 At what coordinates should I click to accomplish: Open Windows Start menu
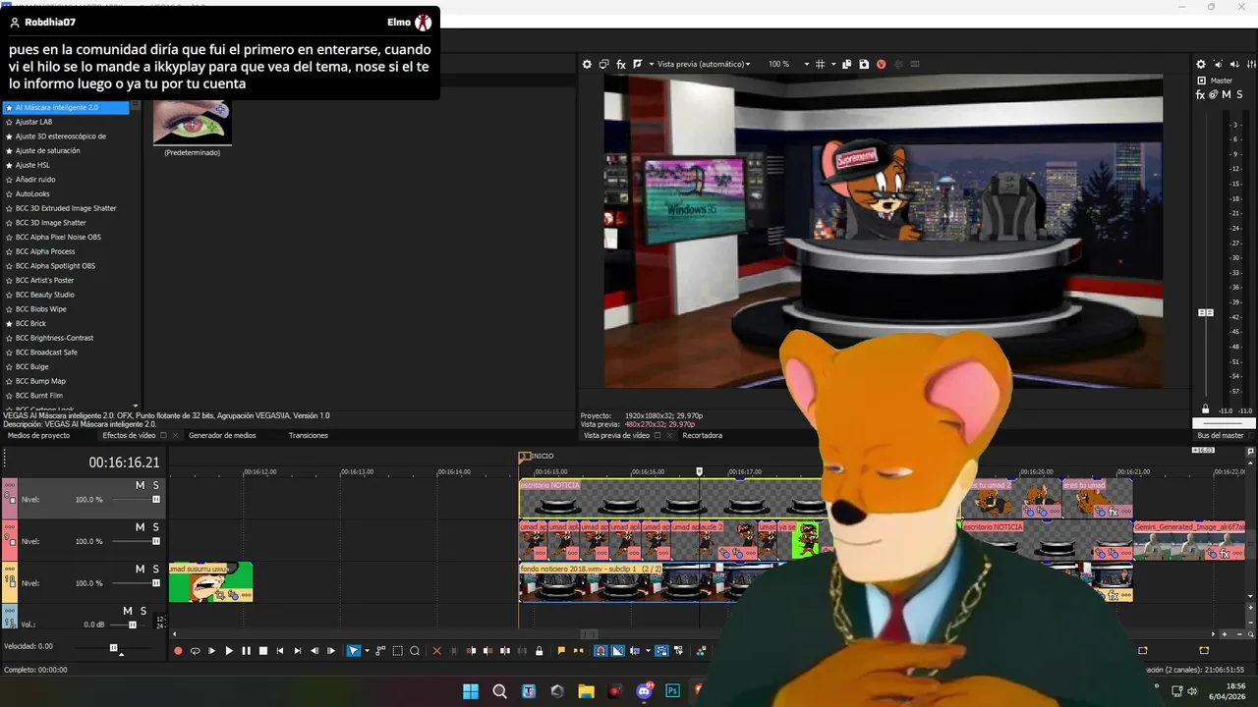470,691
